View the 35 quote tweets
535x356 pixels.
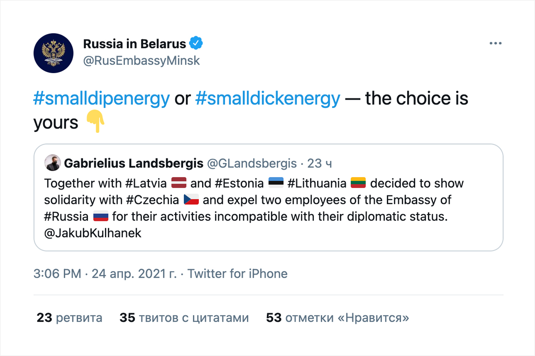tap(184, 318)
